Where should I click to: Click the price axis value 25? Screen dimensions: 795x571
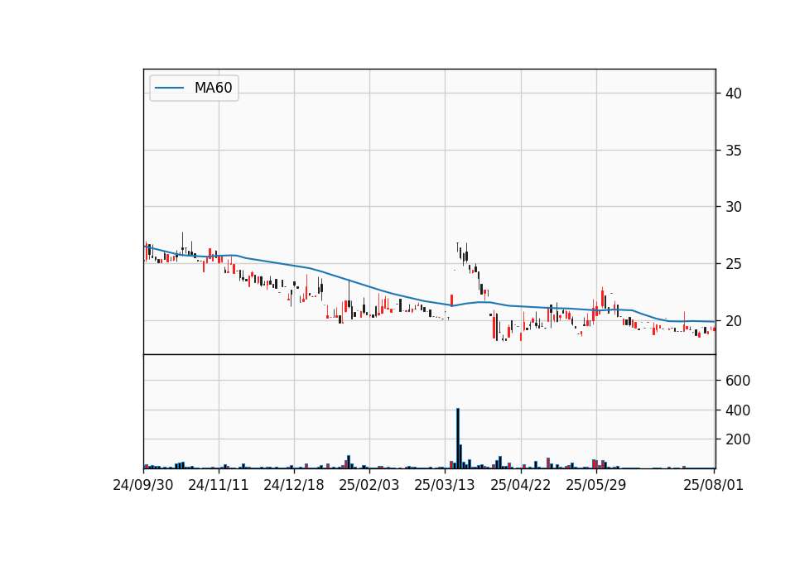coord(734,264)
